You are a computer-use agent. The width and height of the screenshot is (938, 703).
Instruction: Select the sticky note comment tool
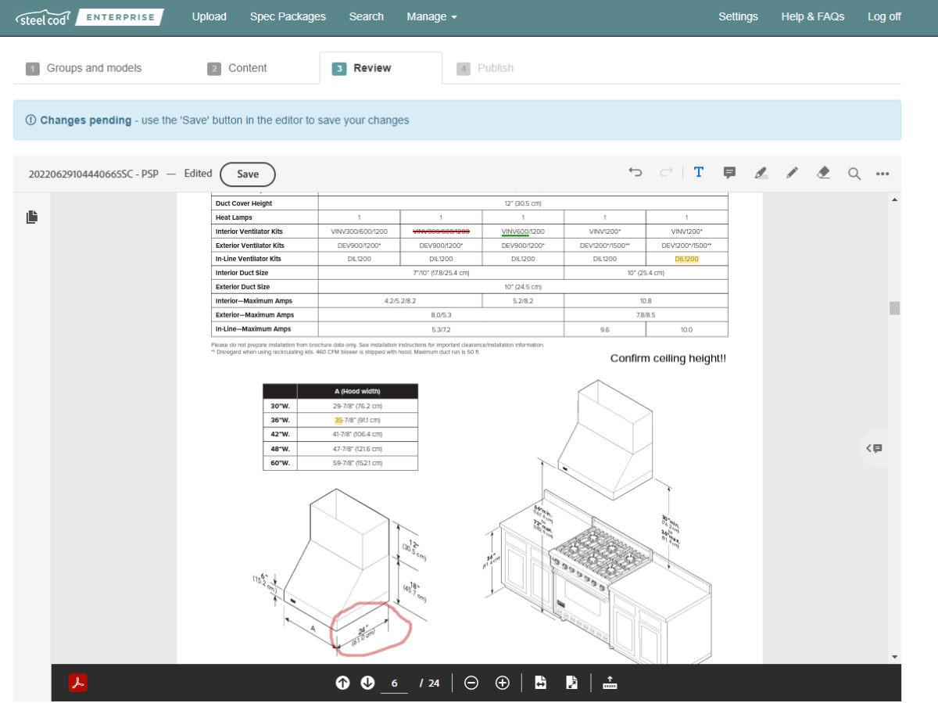pos(729,173)
